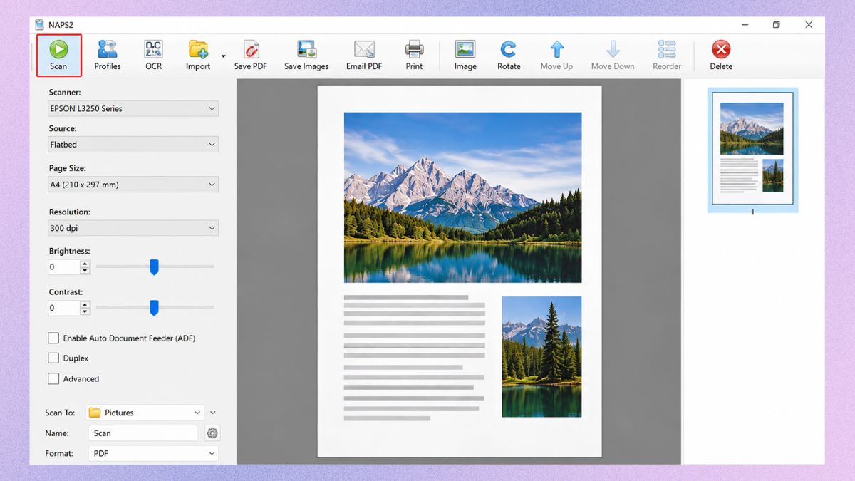
Task: Expand the Format dropdown set to PDF
Action: pos(152,453)
